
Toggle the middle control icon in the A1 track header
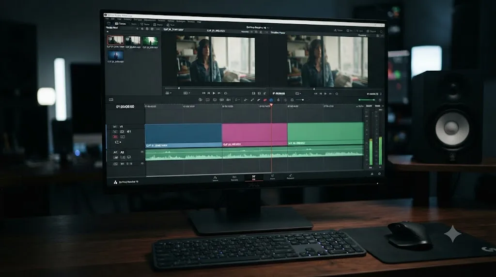coord(123,157)
